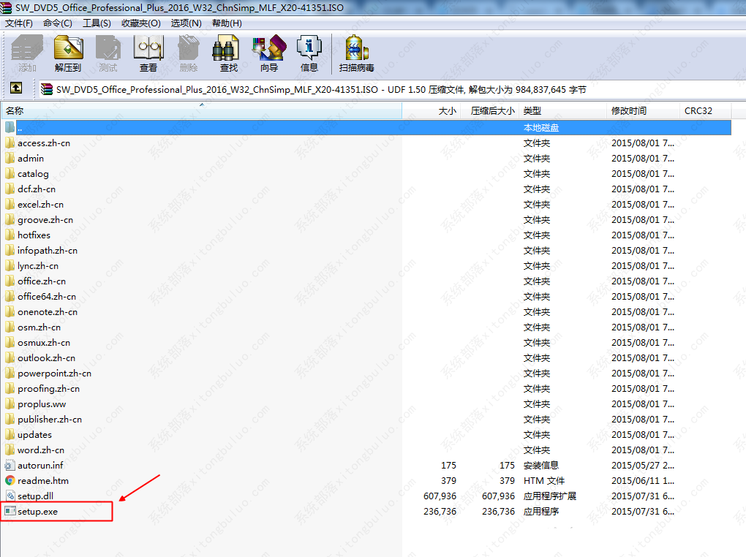Click the archive icon in the address bar
This screenshot has width=746, height=557.
pos(47,89)
